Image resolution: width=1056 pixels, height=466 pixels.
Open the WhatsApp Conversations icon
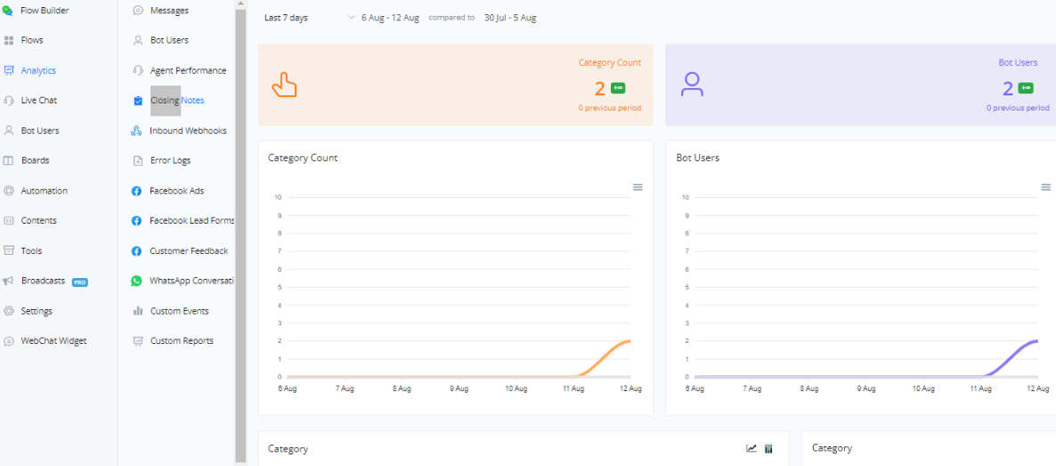(137, 281)
